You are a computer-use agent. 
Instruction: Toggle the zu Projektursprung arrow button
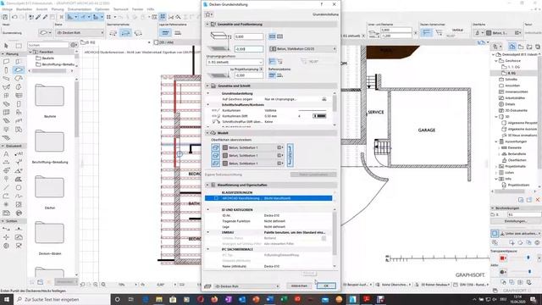tap(261, 69)
